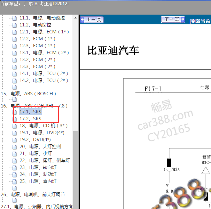Screen dimensions: 211x209
Task: Select 12.2、ECM (1*) entry
Action: pyautogui.click(x=37, y=39)
